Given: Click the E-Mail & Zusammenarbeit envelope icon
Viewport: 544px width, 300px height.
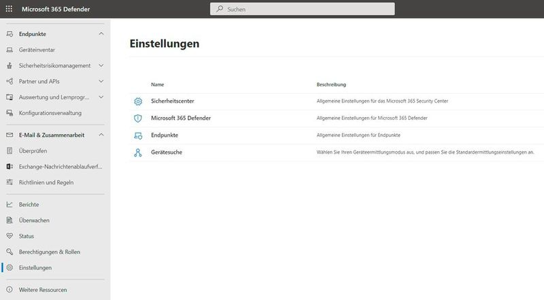Looking at the screenshot, I should [x=10, y=135].
